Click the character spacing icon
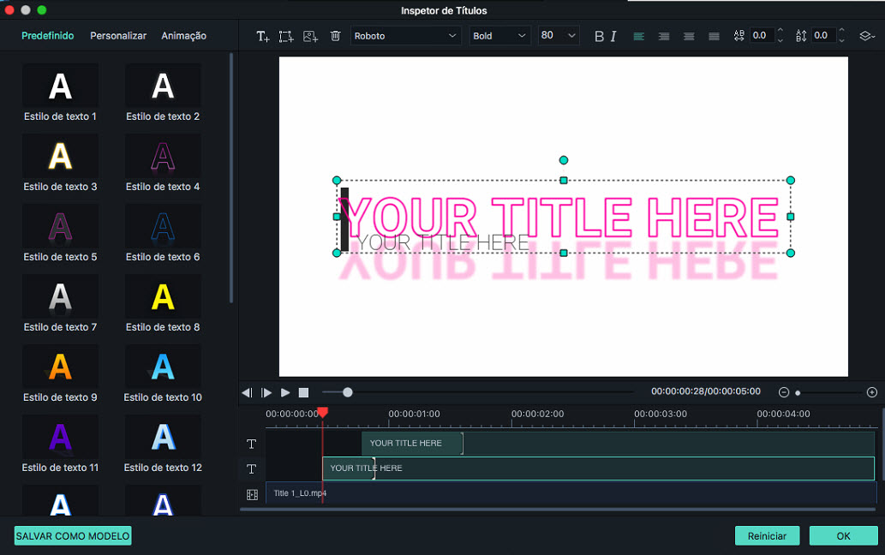Screen dimensions: 885x555 click(x=738, y=35)
